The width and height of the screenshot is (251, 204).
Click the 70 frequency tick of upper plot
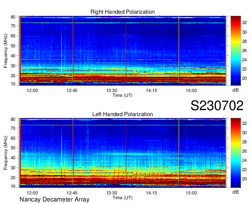pyautogui.click(x=13, y=26)
